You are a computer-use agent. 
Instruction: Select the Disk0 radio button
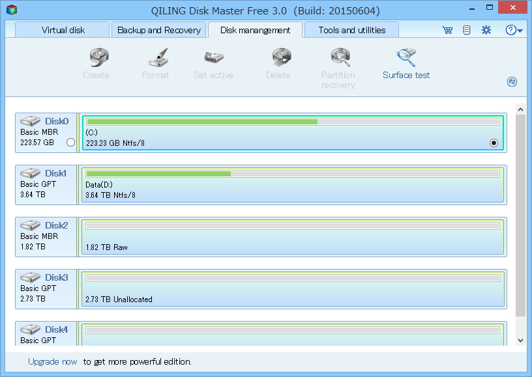point(70,141)
